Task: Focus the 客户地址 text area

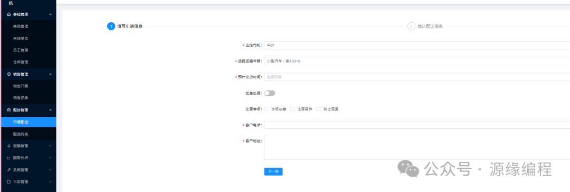Action: (x=417, y=148)
